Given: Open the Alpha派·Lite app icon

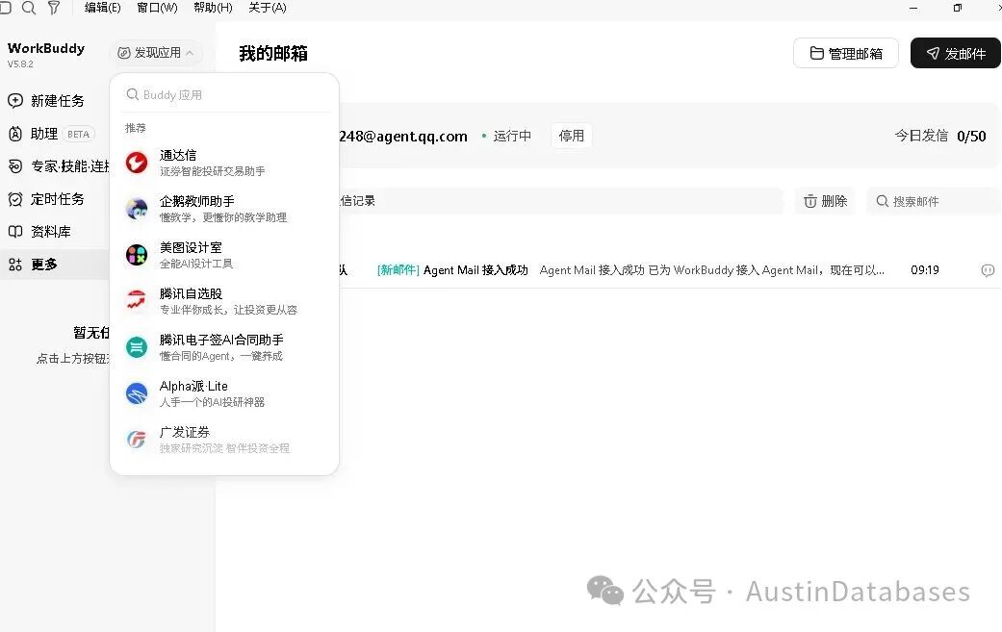Looking at the screenshot, I should (136, 393).
